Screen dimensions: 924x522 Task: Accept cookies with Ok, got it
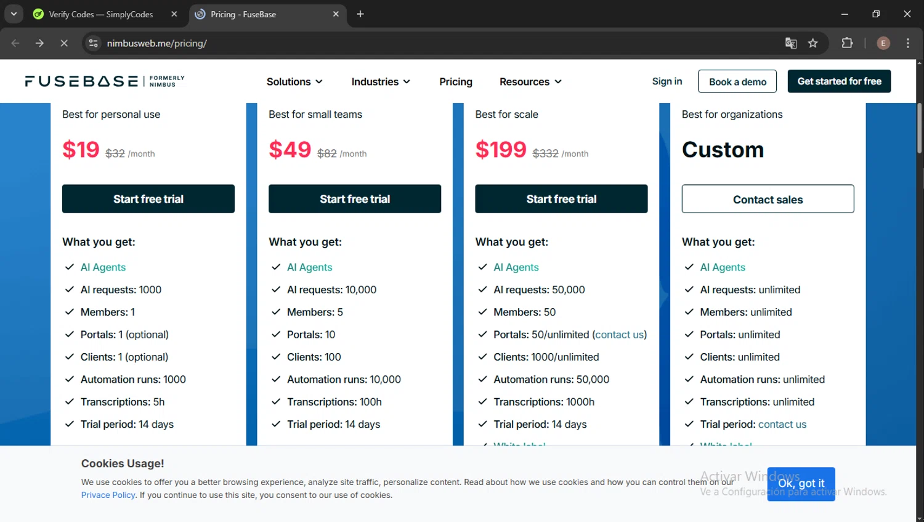tap(801, 484)
